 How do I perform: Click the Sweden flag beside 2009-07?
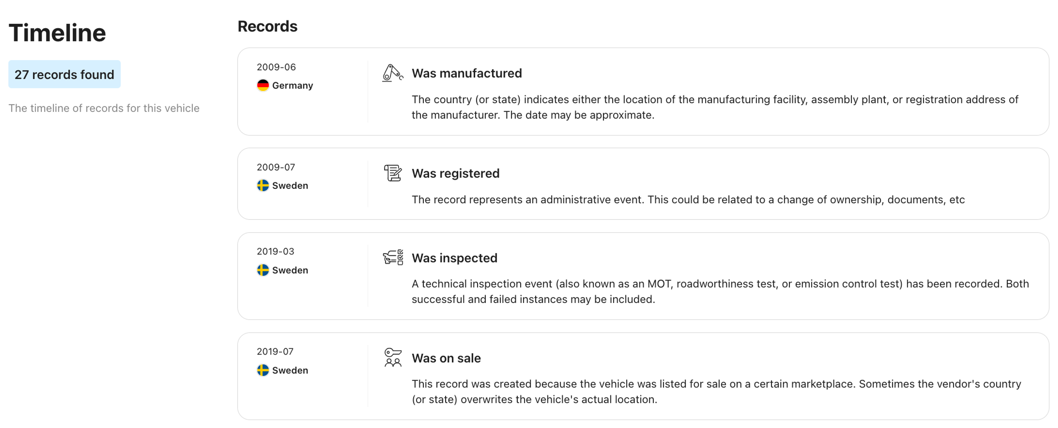pyautogui.click(x=263, y=186)
